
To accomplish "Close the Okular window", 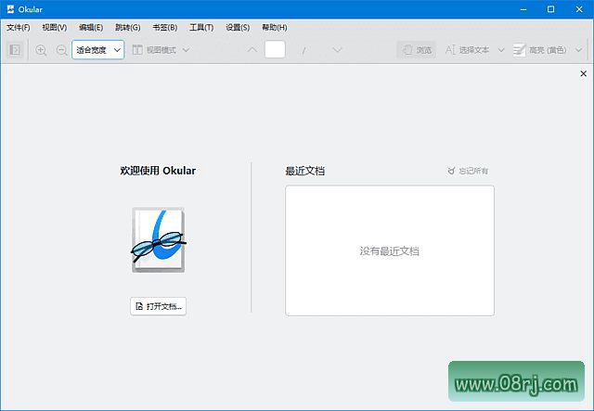I will [579, 9].
